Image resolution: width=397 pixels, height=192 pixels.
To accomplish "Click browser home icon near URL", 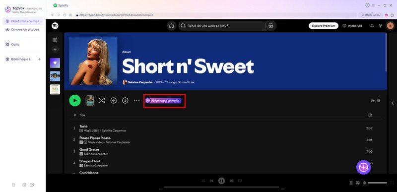I will [70, 15].
